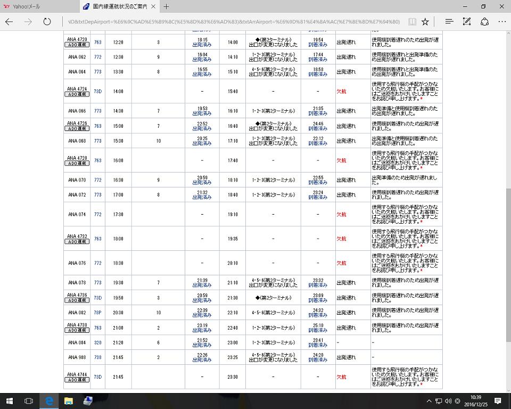Click Edge icon on taskbar
Image resolution: width=511 pixels, height=409 pixels.
point(49,401)
